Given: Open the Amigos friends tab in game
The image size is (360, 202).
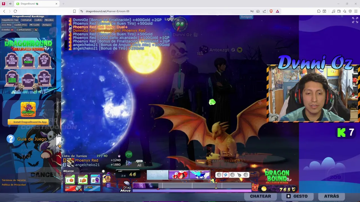Looking at the screenshot, I should (246, 17).
